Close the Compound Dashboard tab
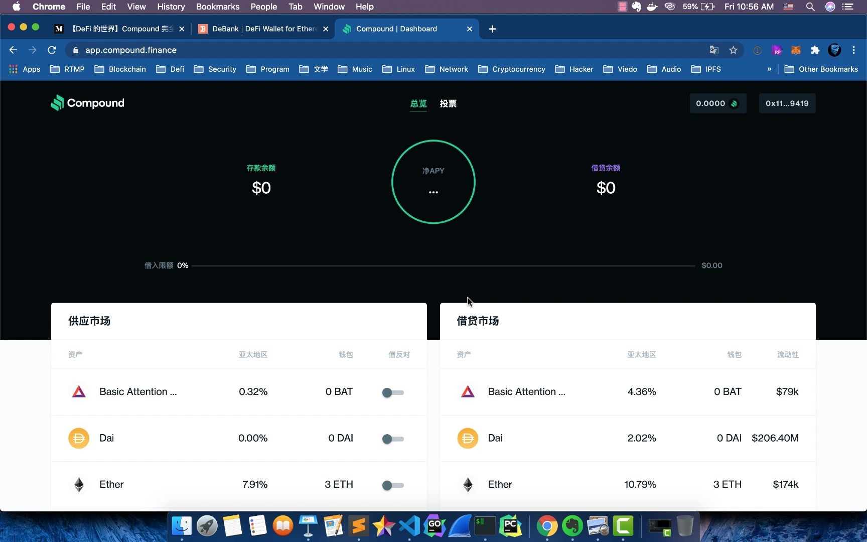 (x=470, y=29)
